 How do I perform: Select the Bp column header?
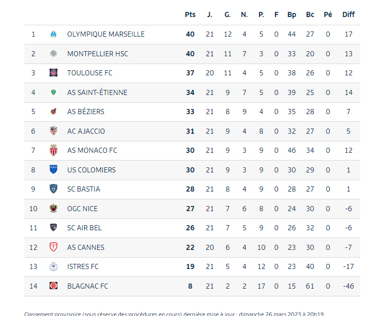tap(292, 14)
